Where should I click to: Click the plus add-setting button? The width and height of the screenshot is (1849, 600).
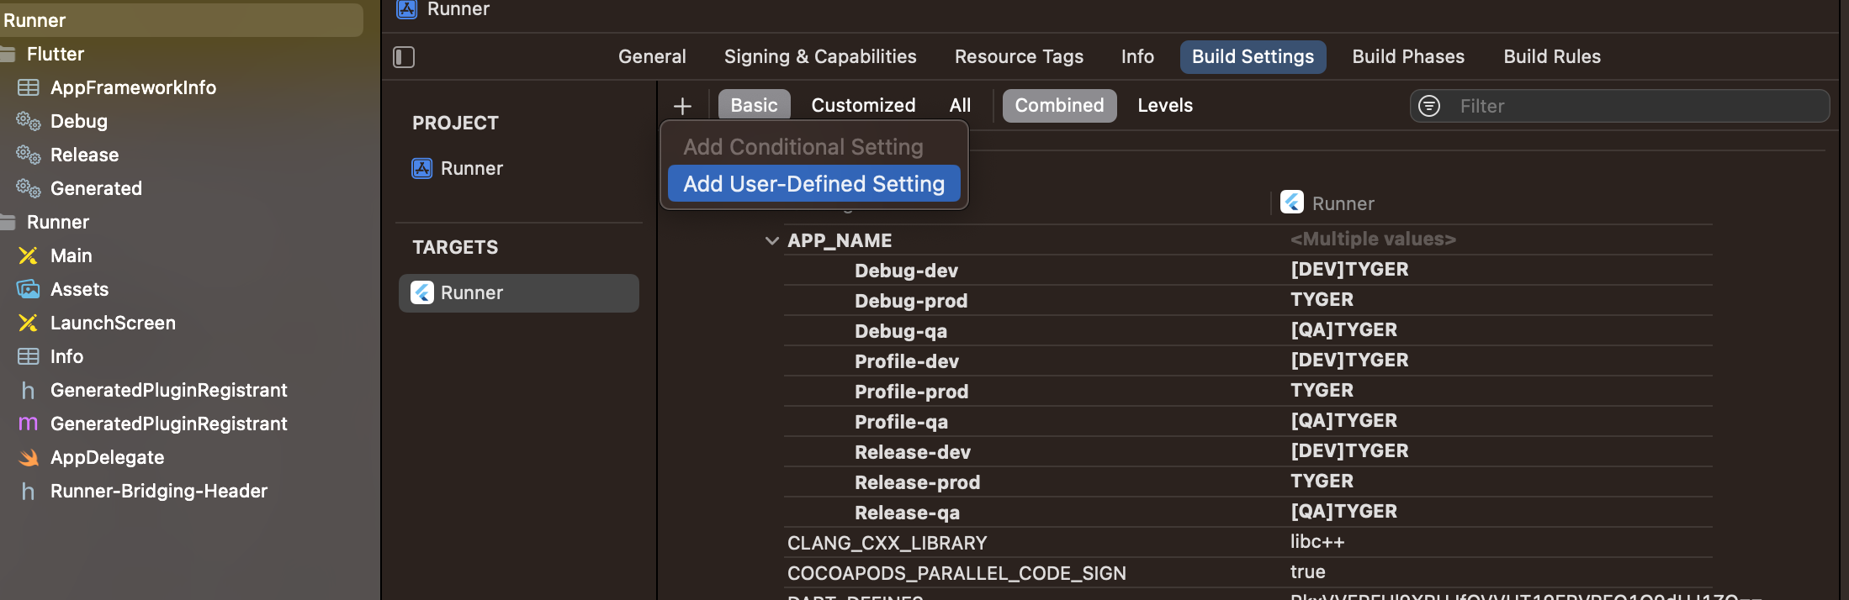(x=682, y=106)
